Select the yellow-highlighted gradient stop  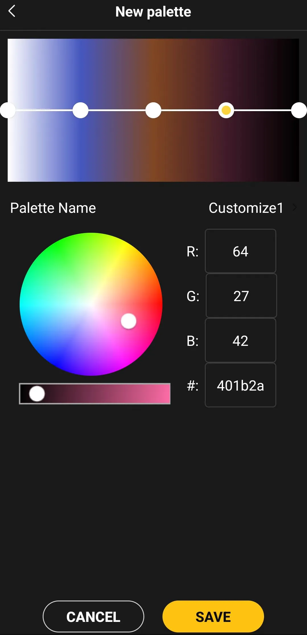click(x=226, y=110)
